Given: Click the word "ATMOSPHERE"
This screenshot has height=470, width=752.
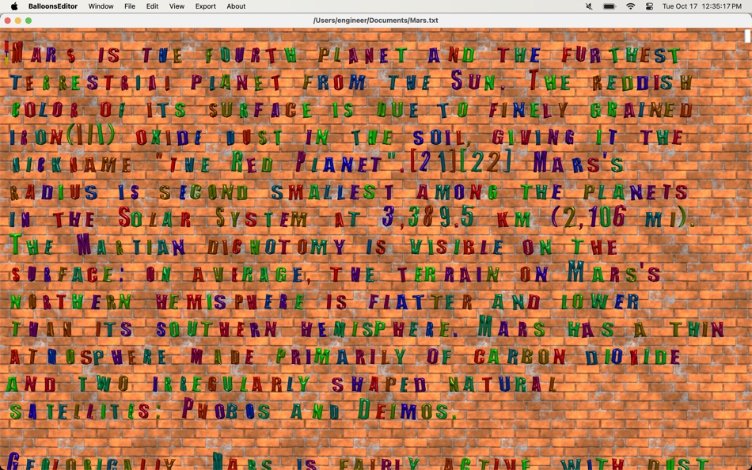Looking at the screenshot, I should pyautogui.click(x=88, y=356).
